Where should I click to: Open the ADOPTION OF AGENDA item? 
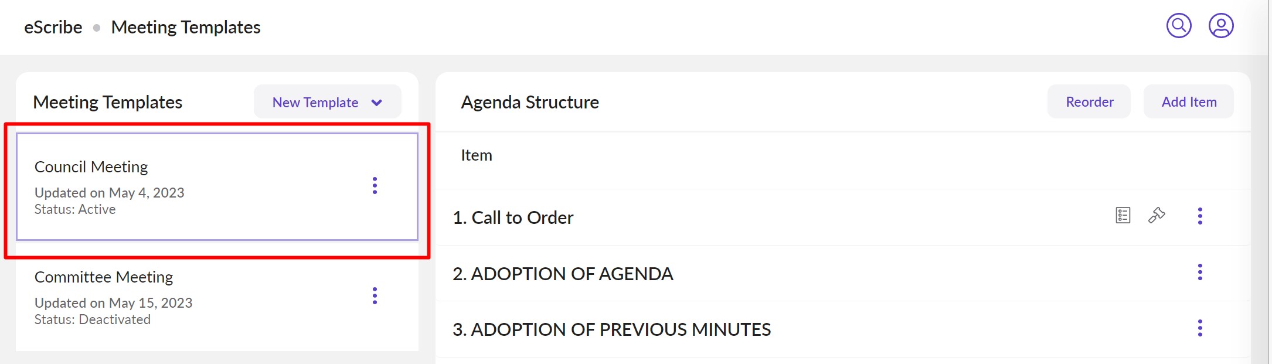563,274
